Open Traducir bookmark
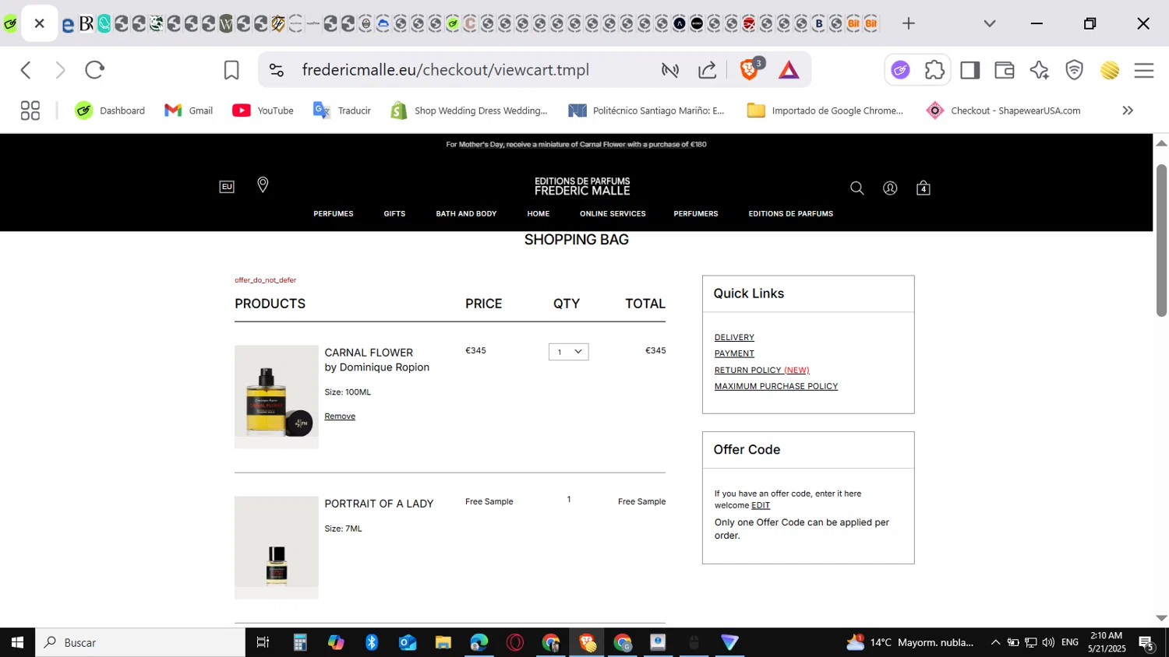 [x=342, y=111]
